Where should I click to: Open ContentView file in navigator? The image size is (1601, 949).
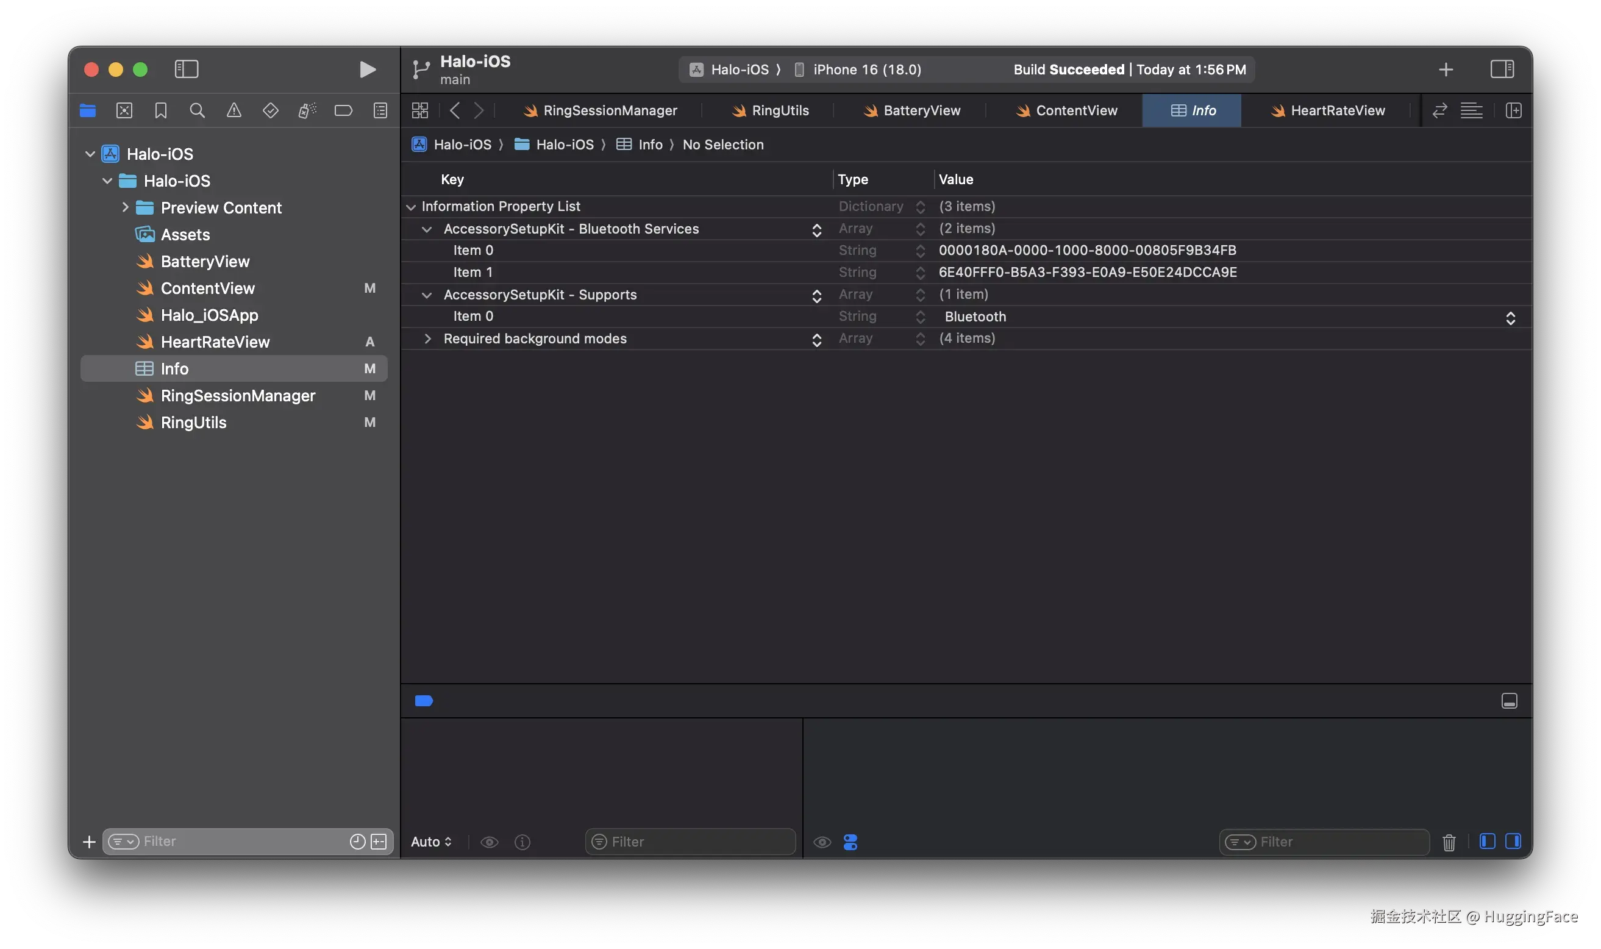pyautogui.click(x=208, y=288)
